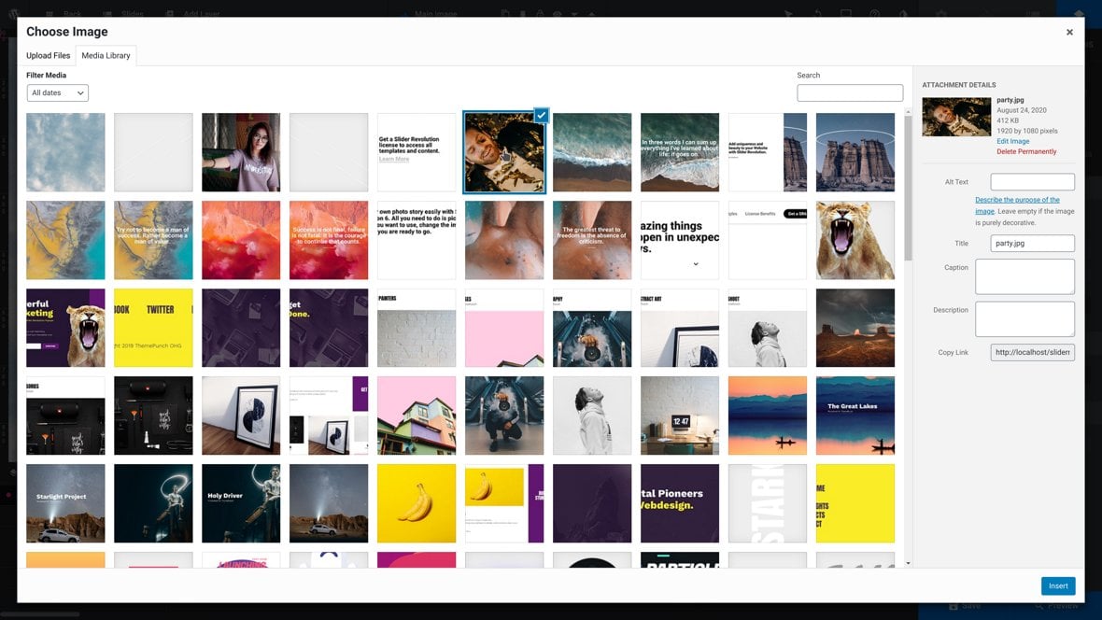
Task: Select the 'Get a Slider Revolution license' thumbnail
Action: point(417,152)
